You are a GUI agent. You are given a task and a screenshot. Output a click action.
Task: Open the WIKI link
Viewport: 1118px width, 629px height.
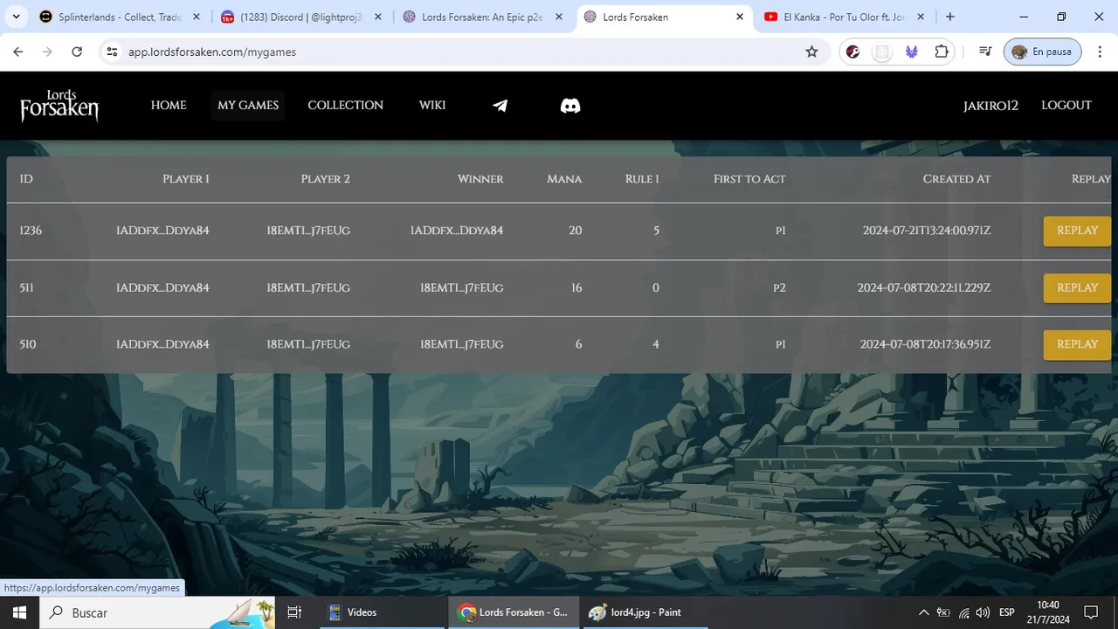point(432,106)
